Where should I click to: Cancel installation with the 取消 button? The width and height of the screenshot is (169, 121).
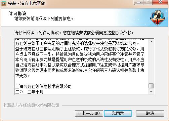pos(150,113)
